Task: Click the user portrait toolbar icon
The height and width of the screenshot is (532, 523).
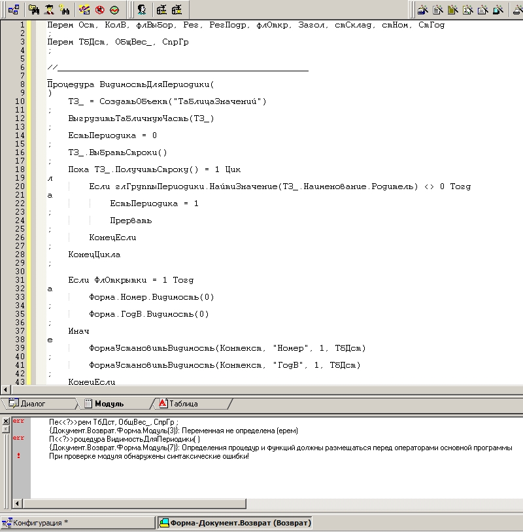Action: pos(141,10)
